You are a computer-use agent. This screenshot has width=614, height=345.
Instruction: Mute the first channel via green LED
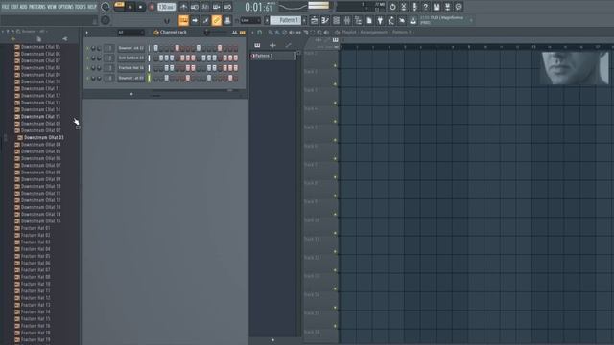tap(87, 48)
